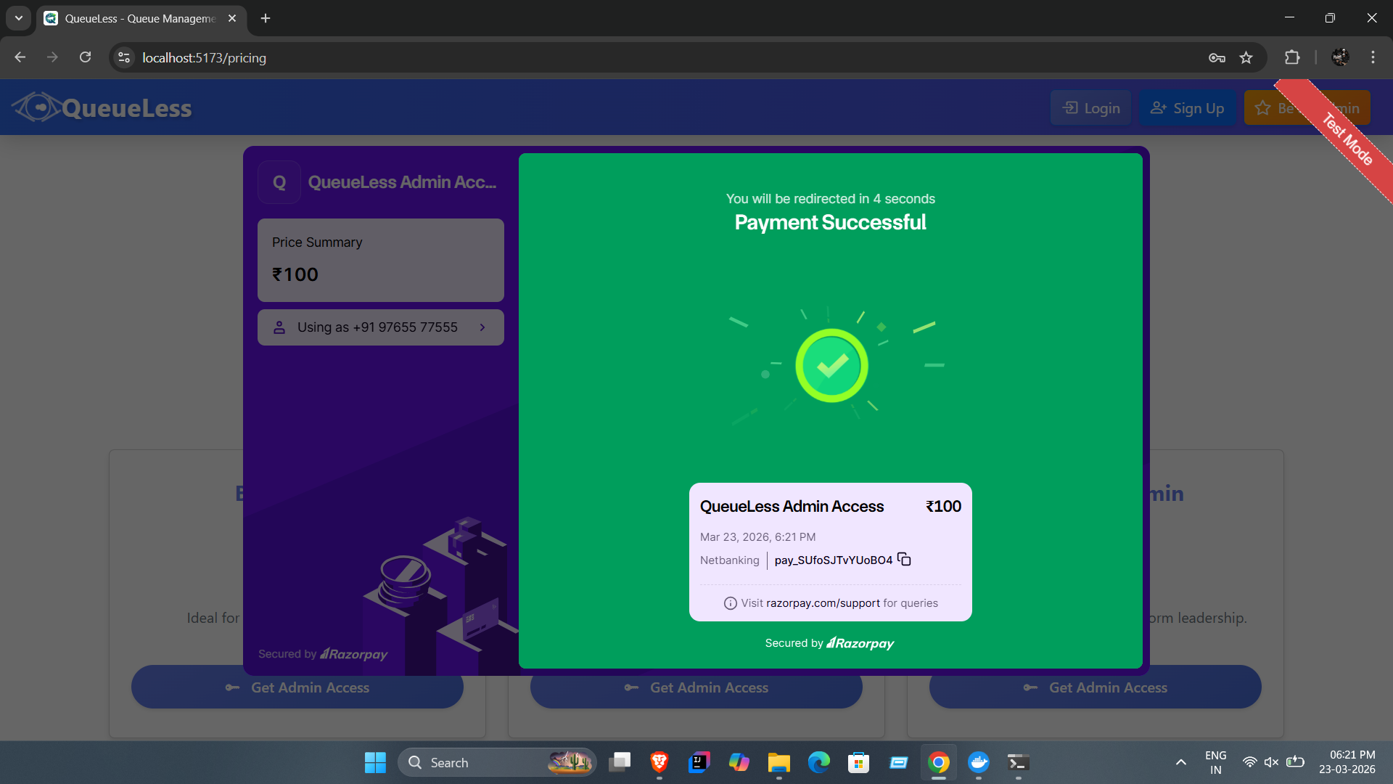Open the tab search dropdown arrow
Screen dimensions: 1393x784
pos(19,18)
